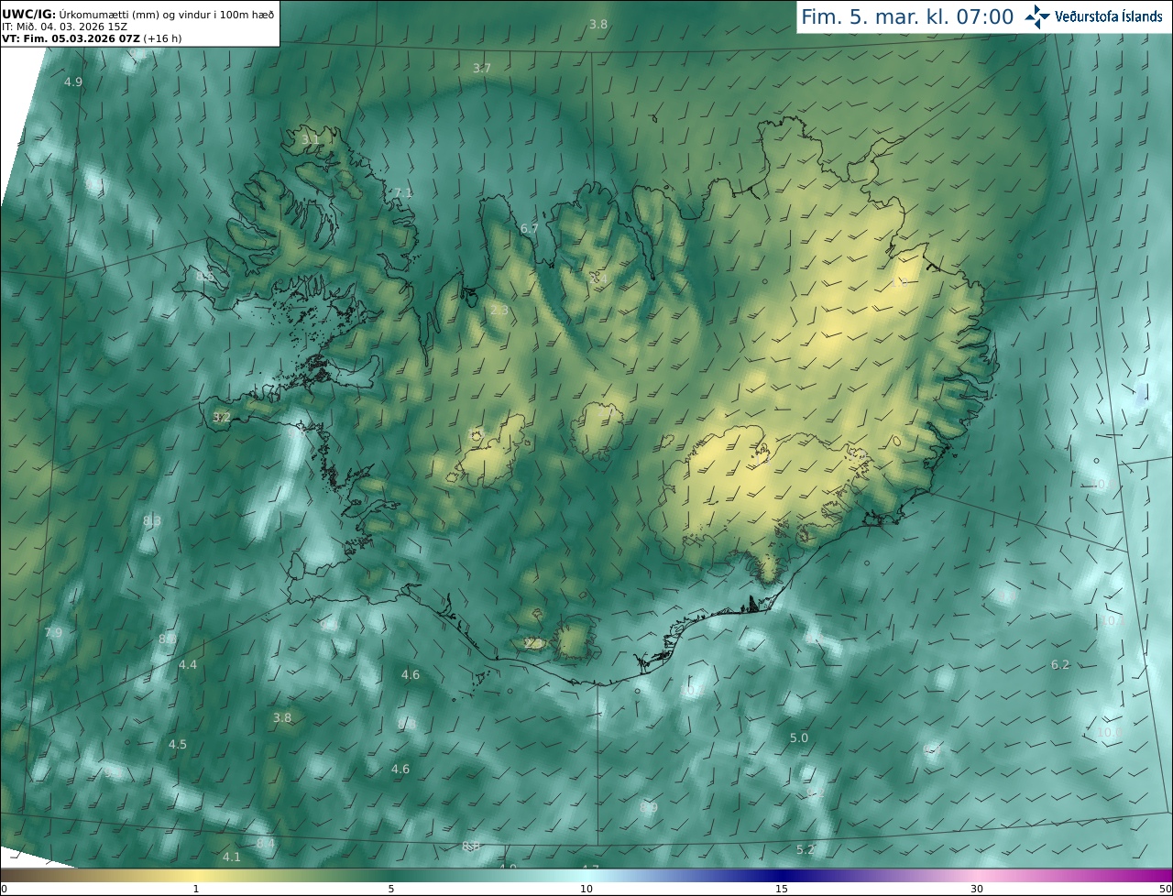Click the 4.4 value on the map

(188, 664)
